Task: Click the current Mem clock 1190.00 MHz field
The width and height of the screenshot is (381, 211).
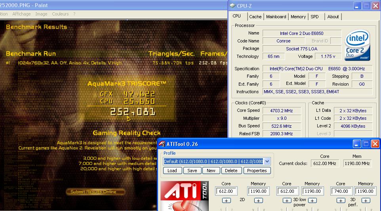Action: pos(357,163)
